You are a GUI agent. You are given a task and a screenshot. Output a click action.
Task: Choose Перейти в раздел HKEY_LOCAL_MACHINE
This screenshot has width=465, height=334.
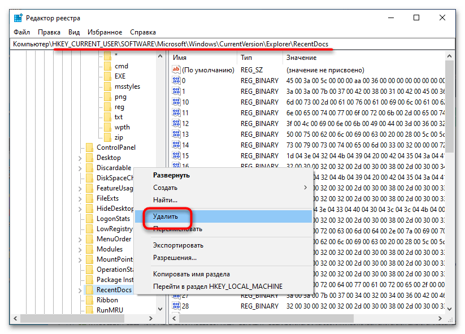coord(224,287)
